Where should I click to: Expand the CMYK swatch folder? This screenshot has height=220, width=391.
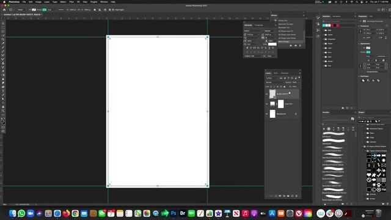coord(323,35)
